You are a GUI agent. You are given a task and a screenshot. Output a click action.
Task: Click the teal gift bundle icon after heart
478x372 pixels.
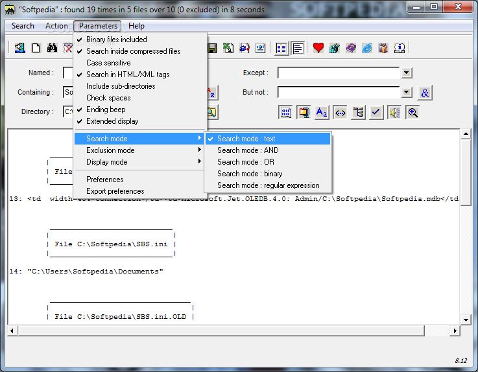(335, 48)
